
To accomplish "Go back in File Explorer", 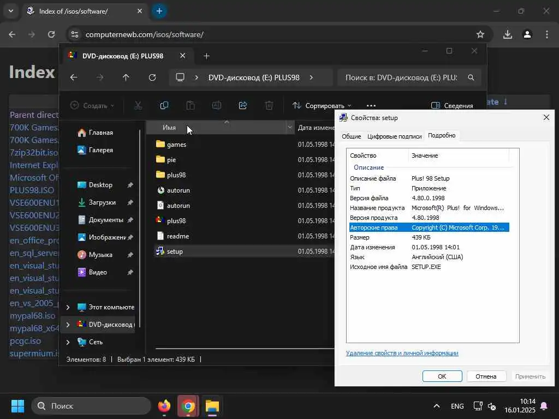I will point(74,77).
